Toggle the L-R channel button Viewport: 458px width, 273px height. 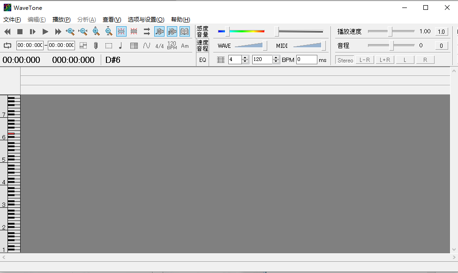pos(364,59)
